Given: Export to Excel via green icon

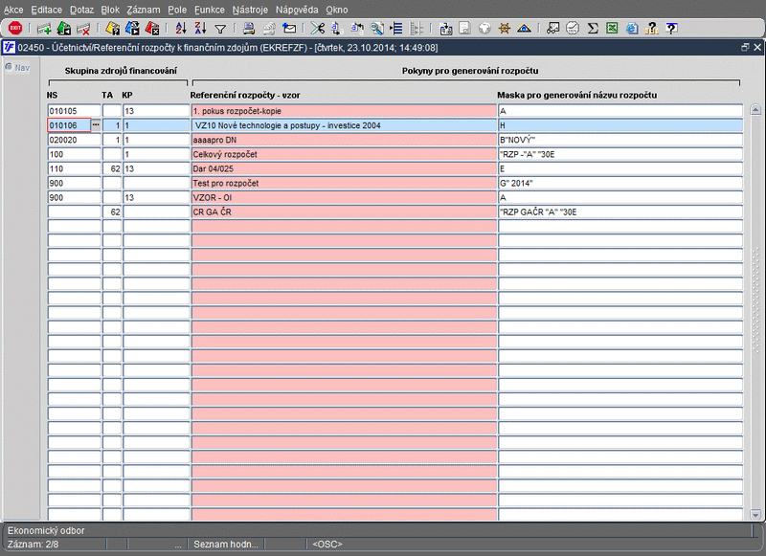Looking at the screenshot, I should pyautogui.click(x=612, y=29).
